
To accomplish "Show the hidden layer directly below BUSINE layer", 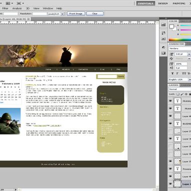I will tap(170, 131).
